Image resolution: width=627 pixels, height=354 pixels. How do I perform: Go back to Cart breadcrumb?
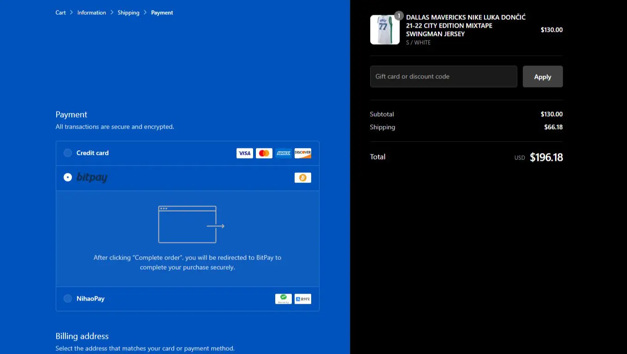coord(61,12)
